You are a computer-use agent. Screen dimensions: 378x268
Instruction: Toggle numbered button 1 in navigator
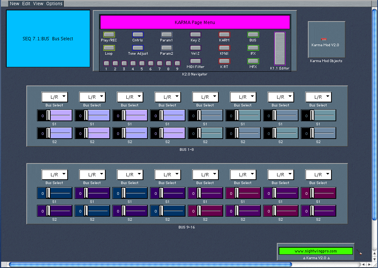tap(106, 63)
